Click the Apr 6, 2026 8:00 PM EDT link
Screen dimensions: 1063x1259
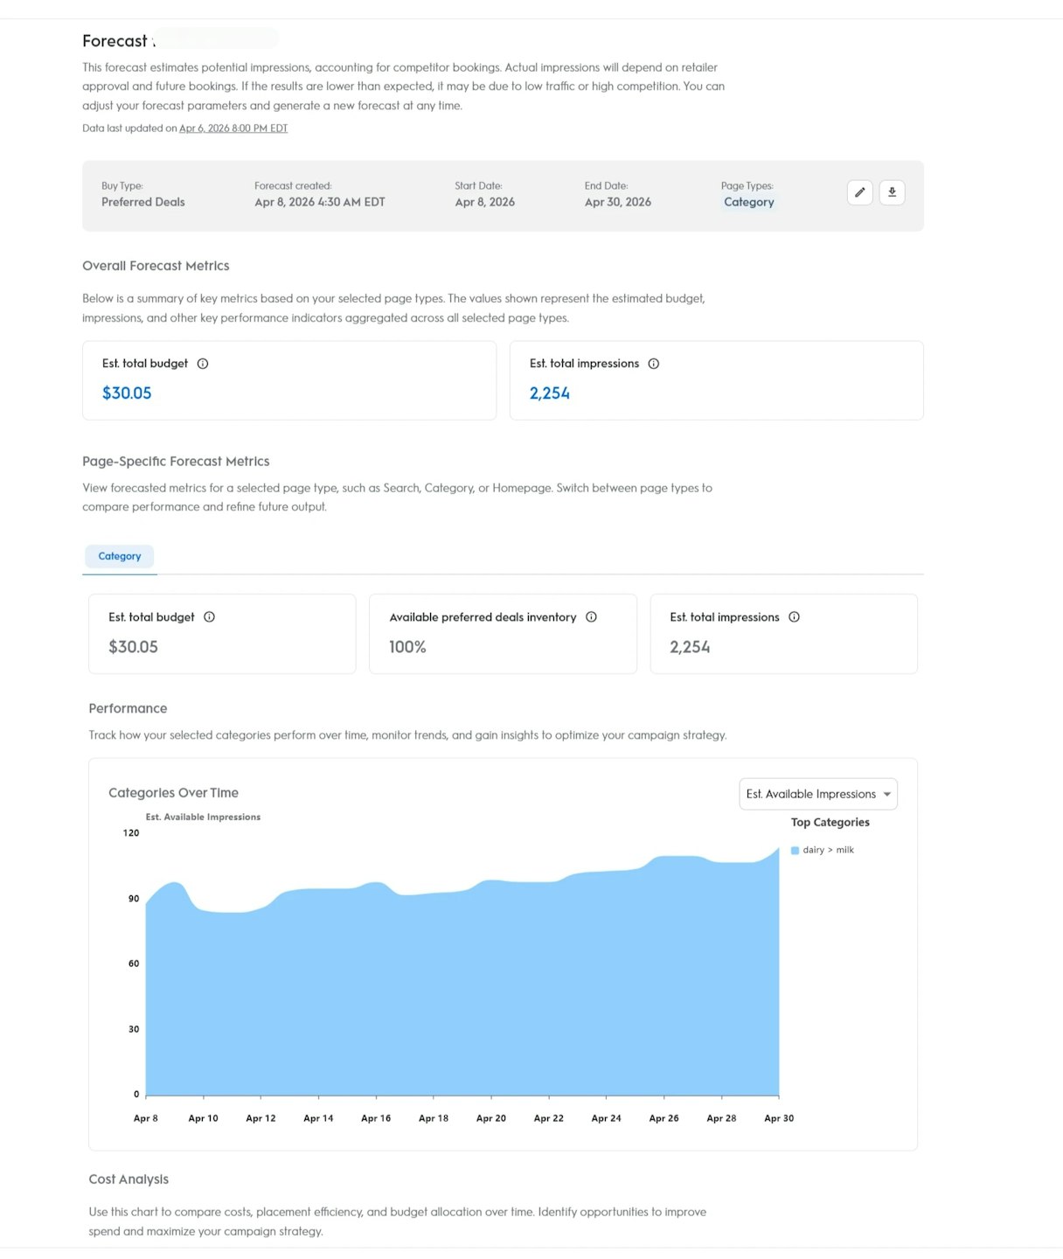233,129
